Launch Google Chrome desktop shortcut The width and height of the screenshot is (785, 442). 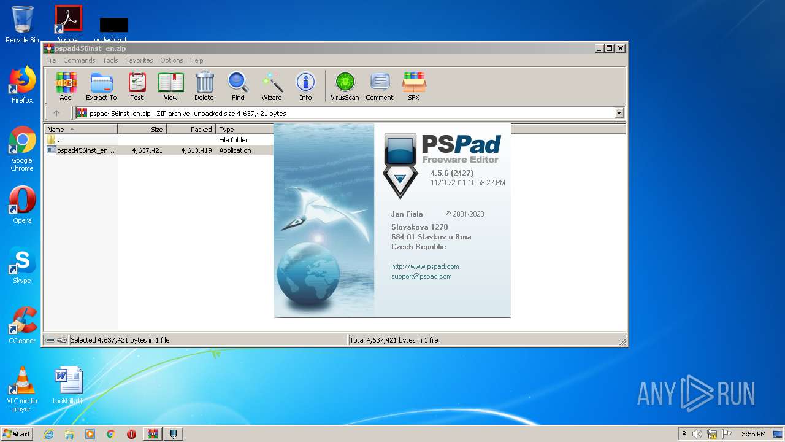coord(22,149)
